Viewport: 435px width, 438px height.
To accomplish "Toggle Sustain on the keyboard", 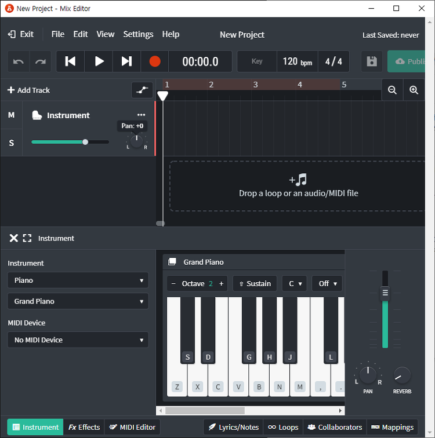I will point(255,284).
